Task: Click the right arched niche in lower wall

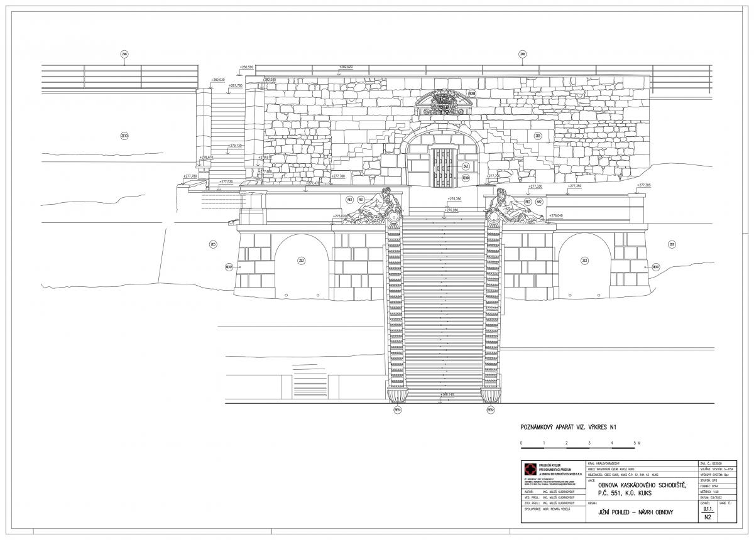Action: click(584, 266)
